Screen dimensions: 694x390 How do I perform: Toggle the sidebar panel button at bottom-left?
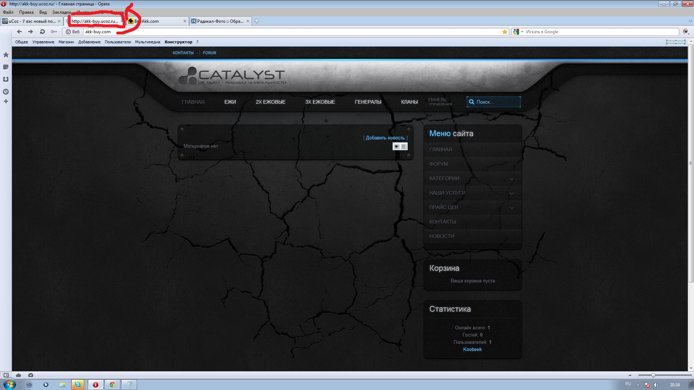[x=6, y=375]
